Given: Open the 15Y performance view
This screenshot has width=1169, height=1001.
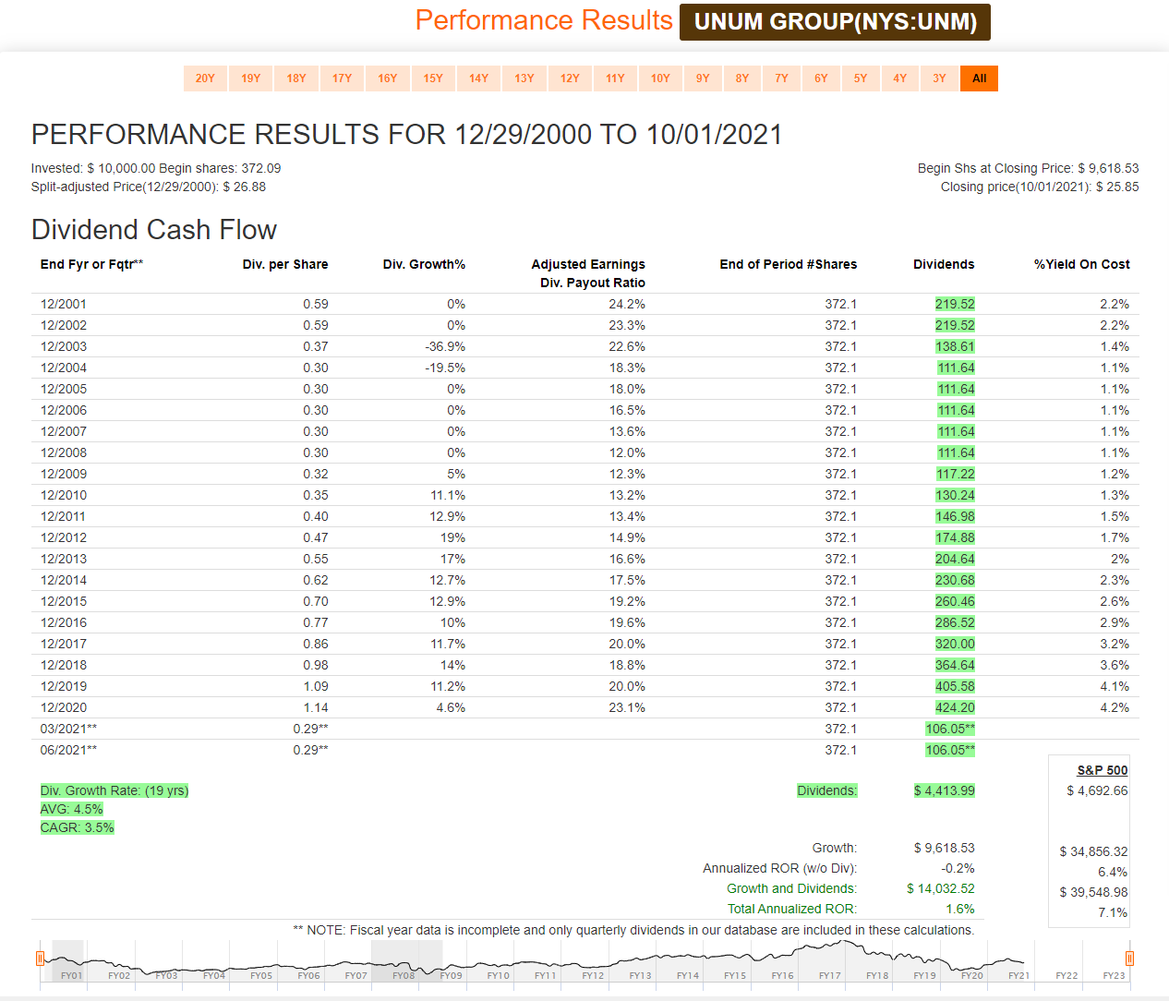Looking at the screenshot, I should [x=433, y=78].
